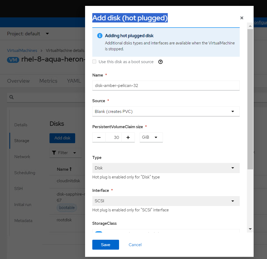Enable Use this disk as boot source

(94, 62)
